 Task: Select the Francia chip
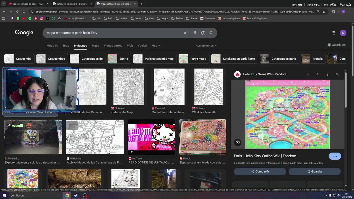pos(313,59)
